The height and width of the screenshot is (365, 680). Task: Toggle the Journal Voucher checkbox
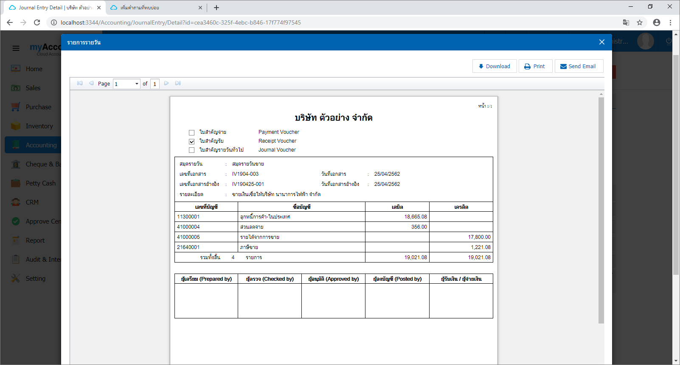pos(191,150)
